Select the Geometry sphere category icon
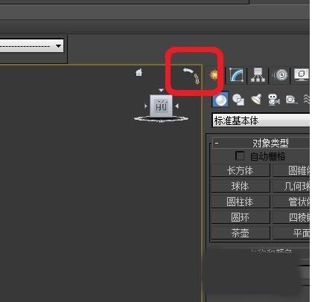This screenshot has width=312, height=302. (x=220, y=100)
